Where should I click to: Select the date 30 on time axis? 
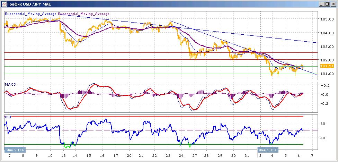(x=233, y=155)
